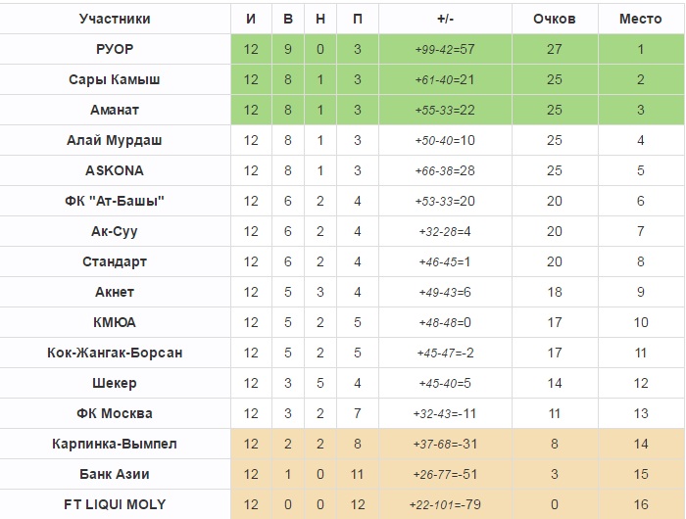Click the ASKONA team name
Screen dimensions: 686x519
tap(115, 170)
